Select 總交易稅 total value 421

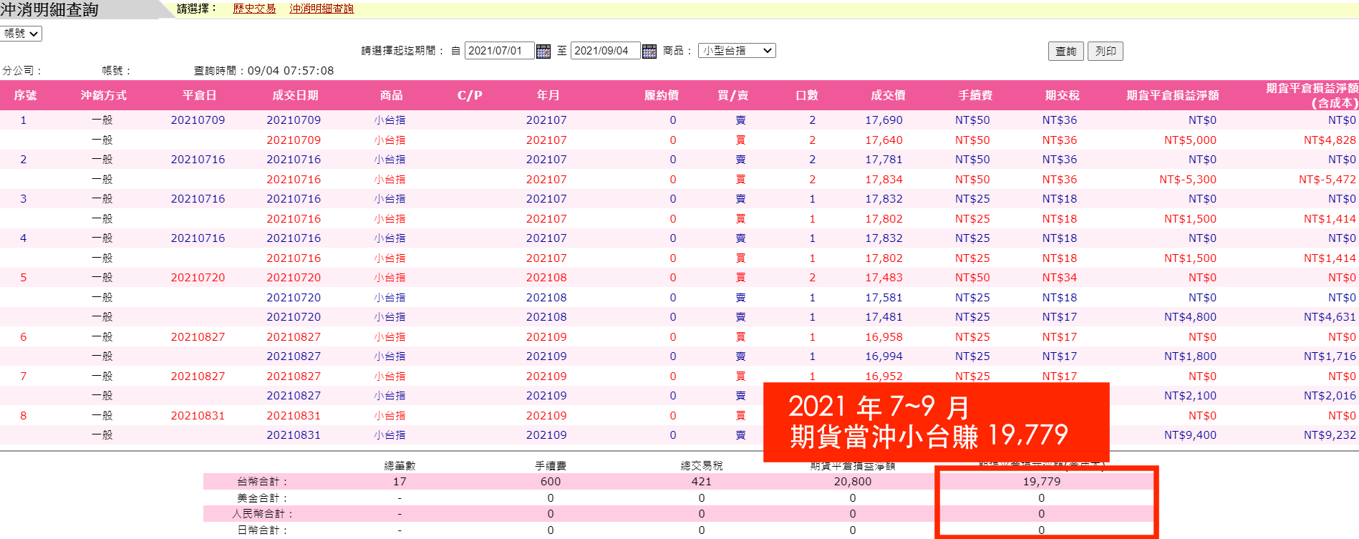702,482
